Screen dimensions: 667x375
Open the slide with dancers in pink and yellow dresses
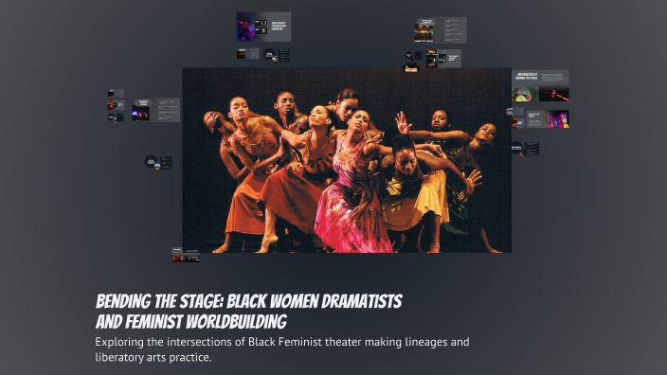click(x=548, y=119)
